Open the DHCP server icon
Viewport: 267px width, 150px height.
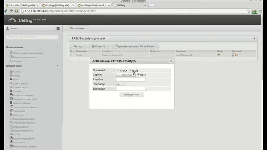click(x=11, y=87)
